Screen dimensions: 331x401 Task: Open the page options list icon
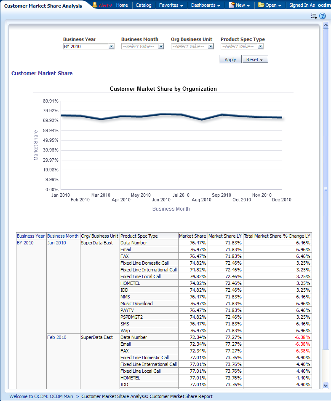point(314,16)
